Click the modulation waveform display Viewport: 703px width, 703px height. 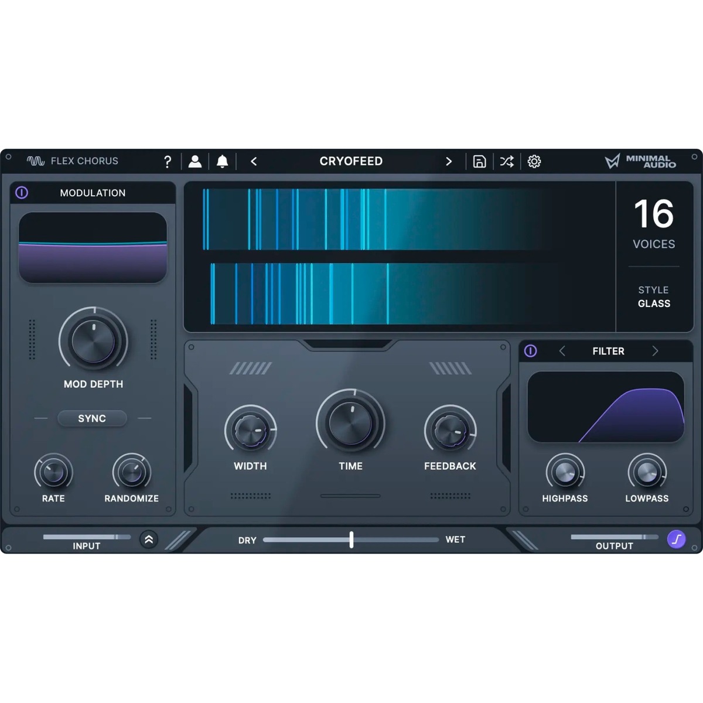(x=93, y=248)
